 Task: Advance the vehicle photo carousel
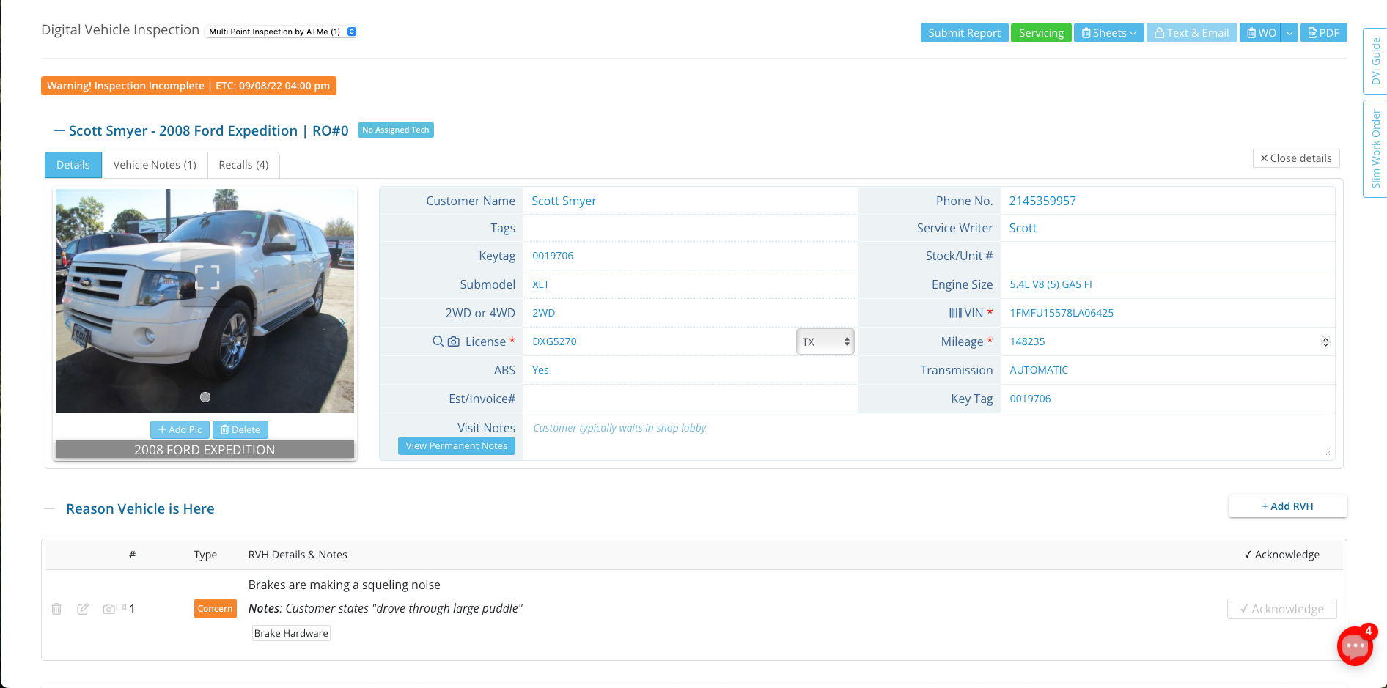[x=342, y=322]
